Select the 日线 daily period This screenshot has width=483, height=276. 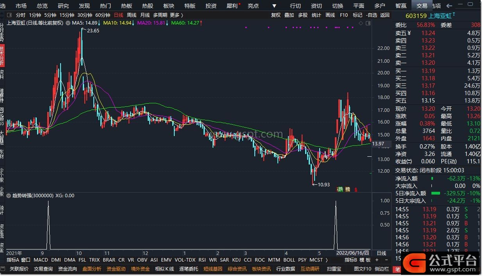(x=118, y=15)
